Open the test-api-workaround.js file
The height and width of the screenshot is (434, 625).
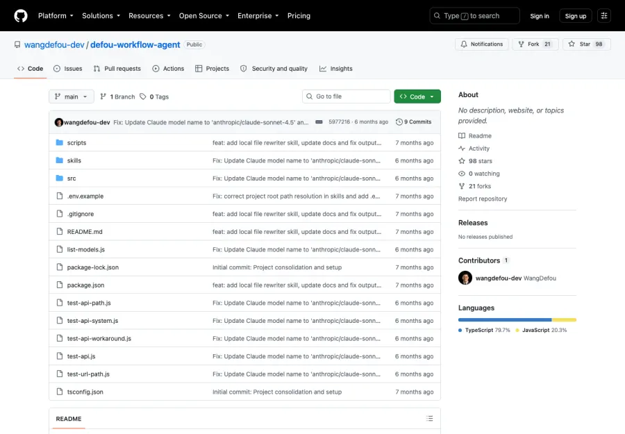[x=99, y=338]
